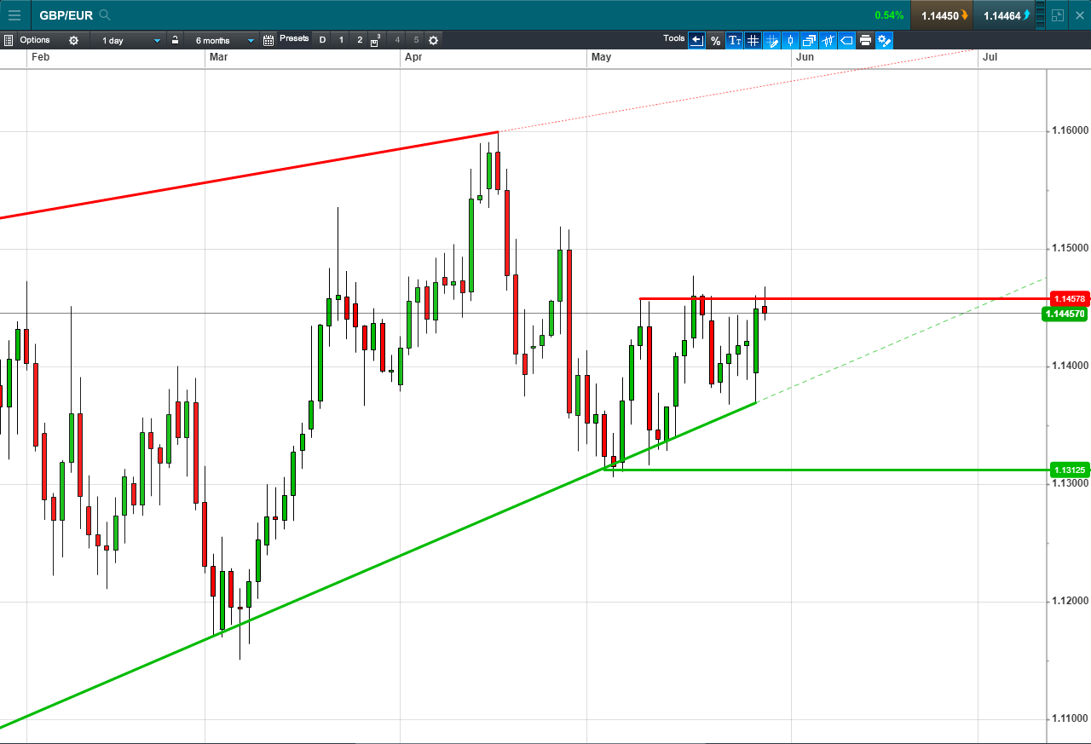Click the green 1.13125 price level label
The image size is (1091, 744).
coord(1069,470)
